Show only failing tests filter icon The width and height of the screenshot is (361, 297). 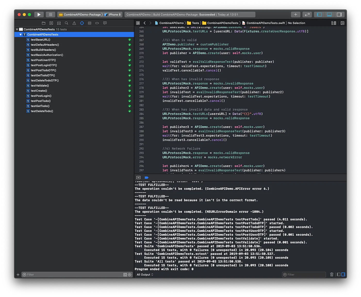click(x=129, y=275)
